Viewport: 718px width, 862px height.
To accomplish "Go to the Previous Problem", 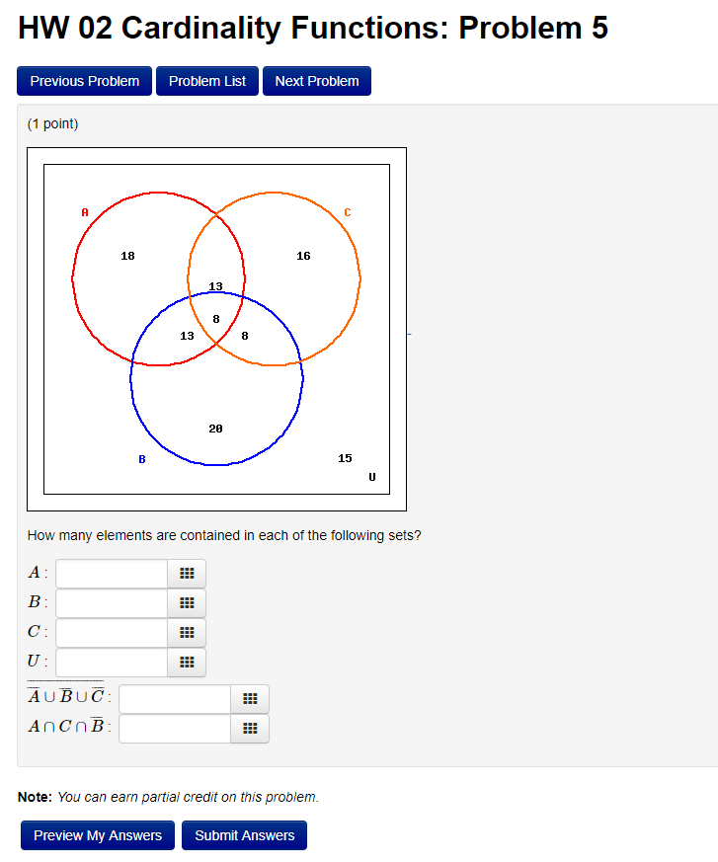I will [84, 81].
